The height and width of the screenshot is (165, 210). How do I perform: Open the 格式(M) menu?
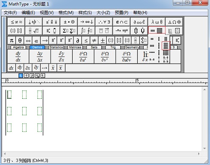tap(66, 13)
